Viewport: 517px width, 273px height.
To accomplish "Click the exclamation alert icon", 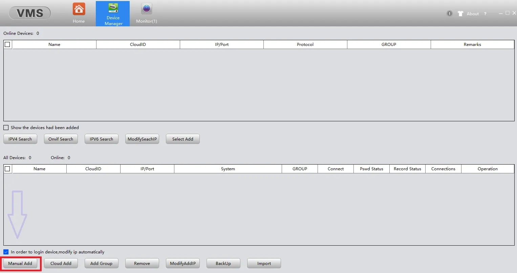I will [x=449, y=14].
